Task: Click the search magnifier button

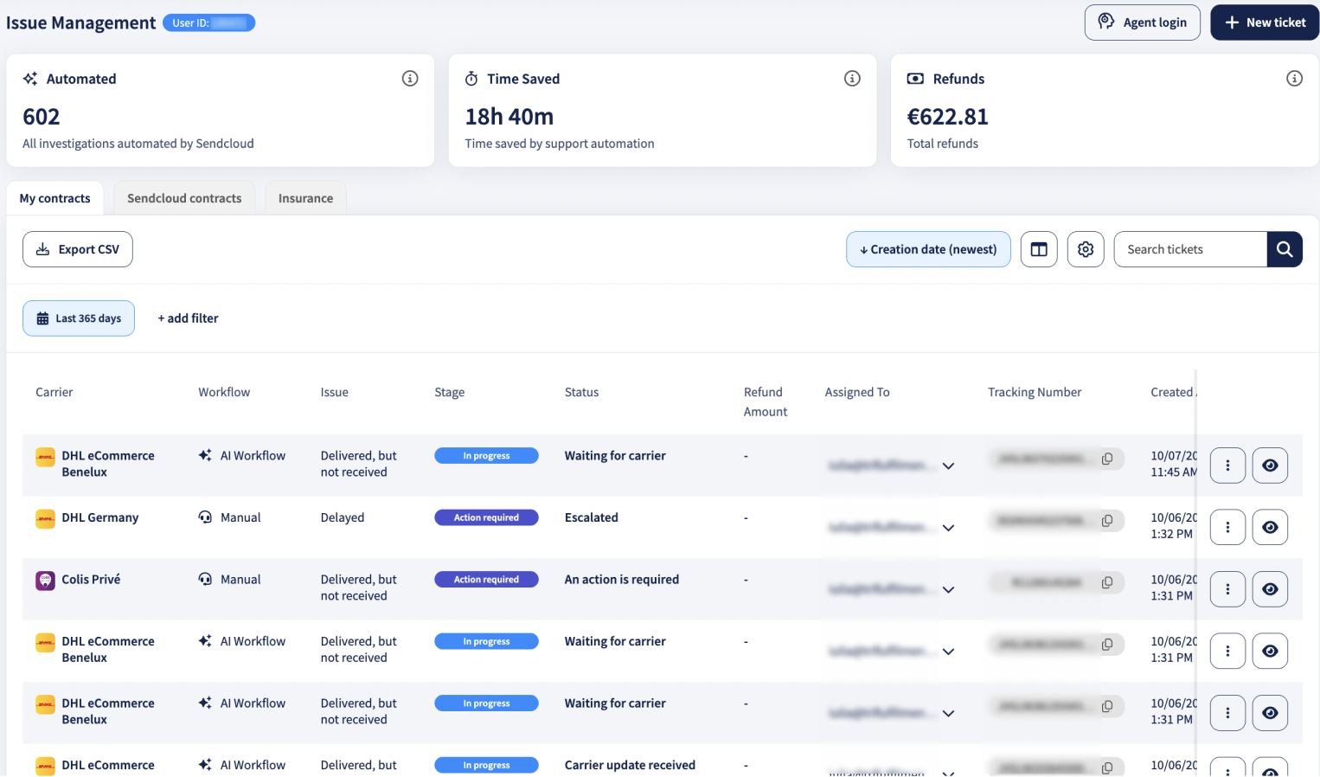Action: [x=1285, y=249]
